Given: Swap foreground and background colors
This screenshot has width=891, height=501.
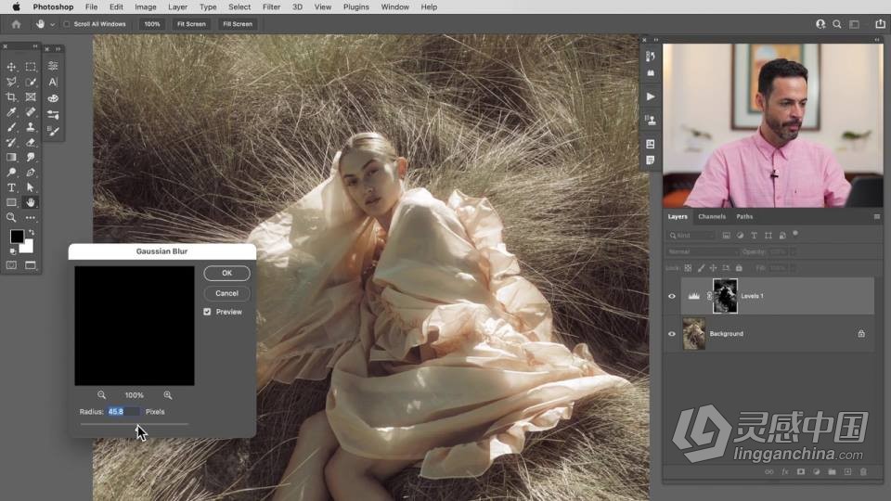Looking at the screenshot, I should [32, 232].
